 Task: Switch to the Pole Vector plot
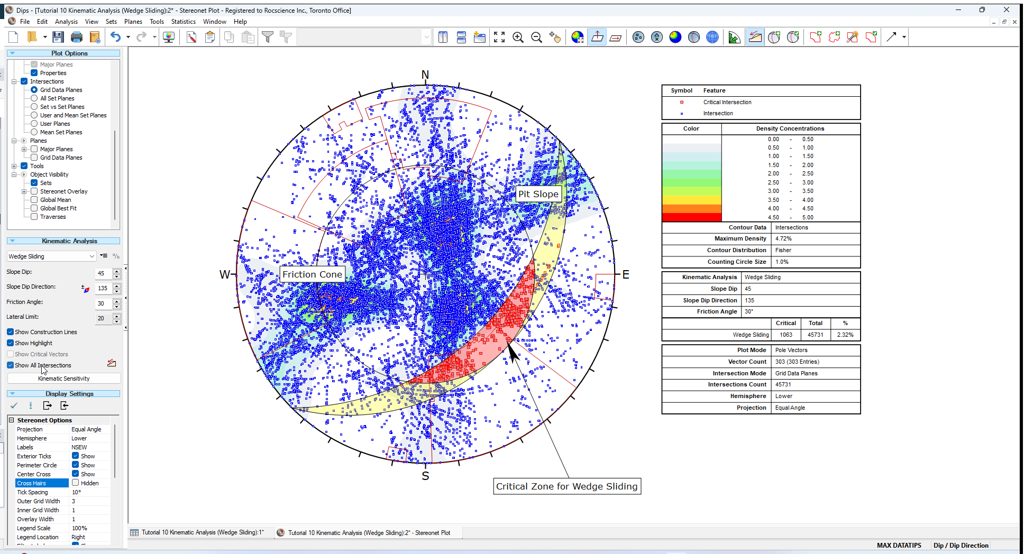click(637, 37)
